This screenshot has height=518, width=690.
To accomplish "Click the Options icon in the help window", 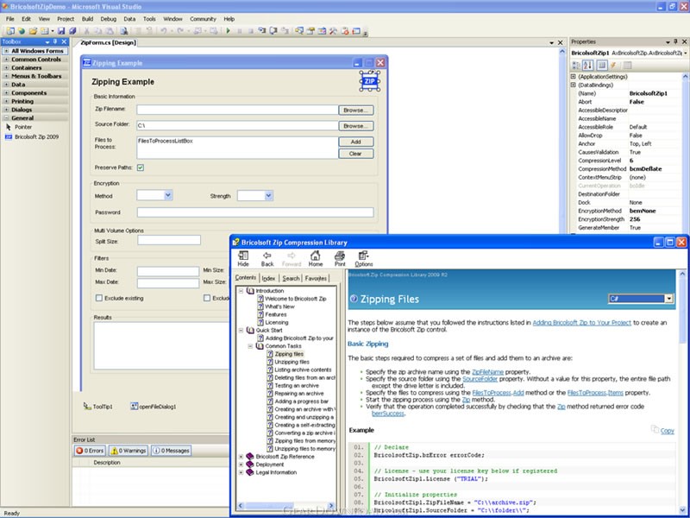I will pos(363,258).
